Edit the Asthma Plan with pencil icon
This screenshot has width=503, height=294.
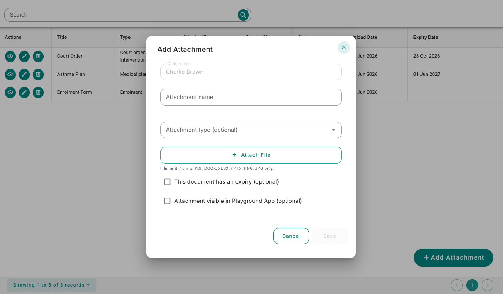coord(24,75)
